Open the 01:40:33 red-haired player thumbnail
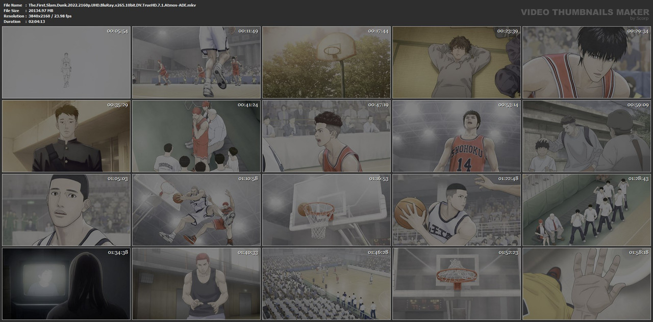This screenshot has height=322, width=653. pyautogui.click(x=196, y=284)
